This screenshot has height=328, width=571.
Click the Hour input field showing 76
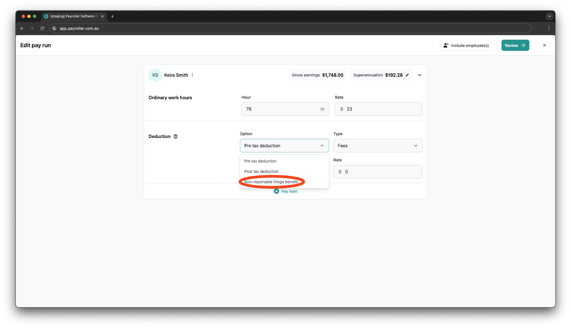(280, 109)
